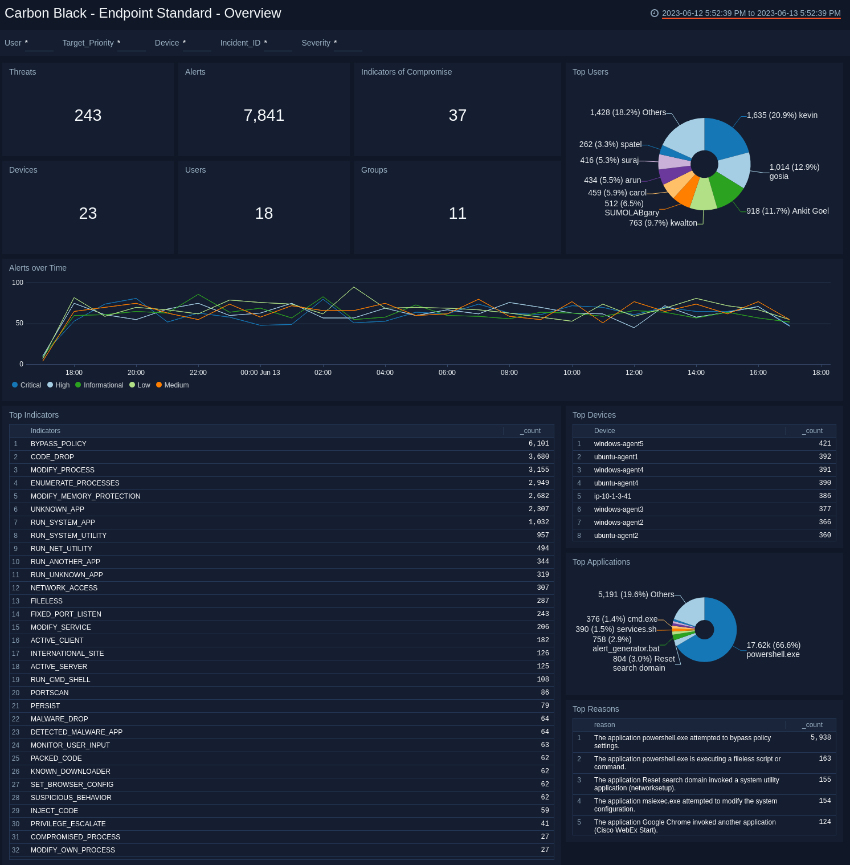The height and width of the screenshot is (865, 850).
Task: Click the Incident_ID filter field
Action: point(278,44)
